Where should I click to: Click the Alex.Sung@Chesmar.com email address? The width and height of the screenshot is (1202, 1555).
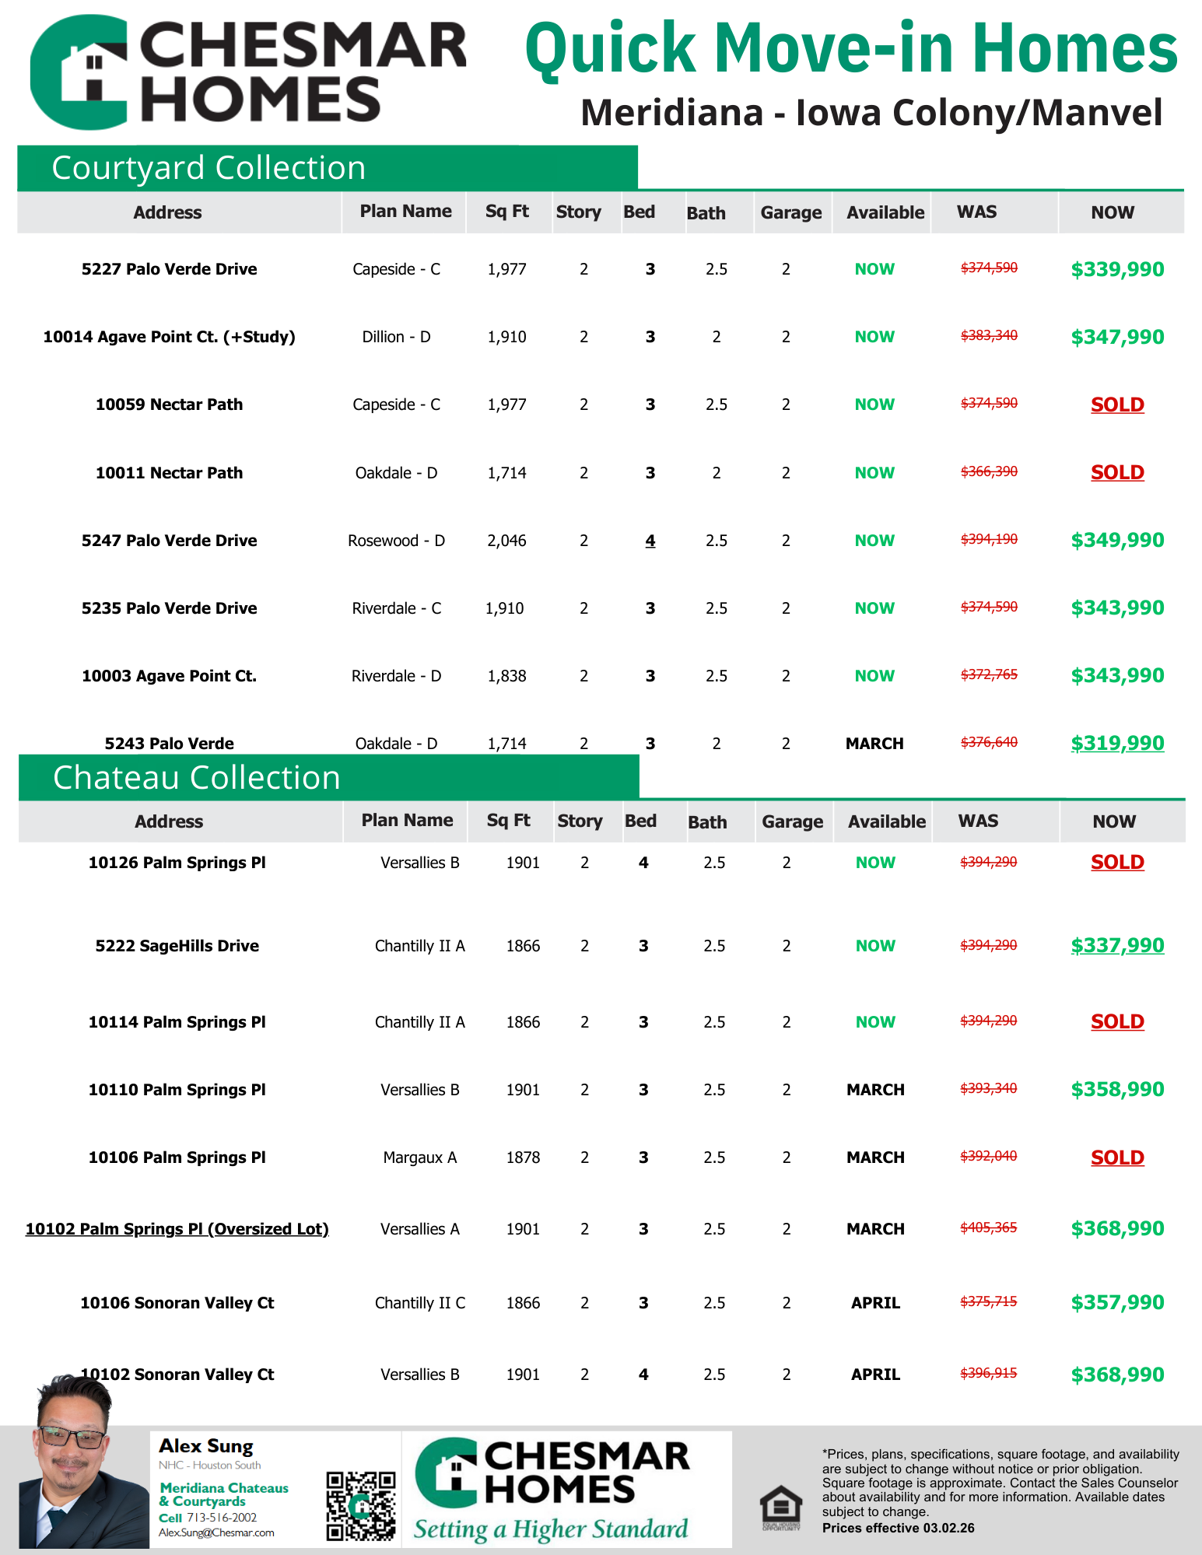coord(216,1532)
